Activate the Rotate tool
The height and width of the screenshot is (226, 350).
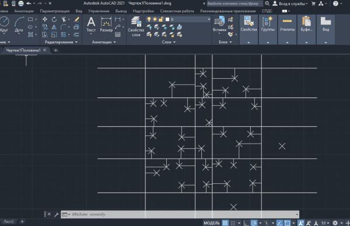point(54,19)
